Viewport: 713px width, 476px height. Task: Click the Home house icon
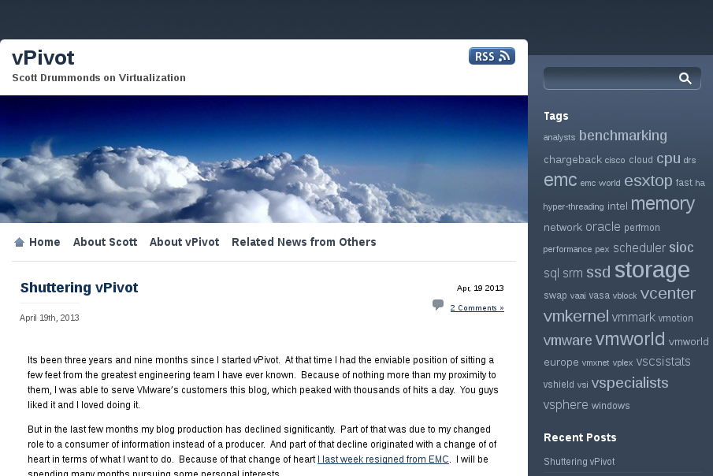point(19,242)
